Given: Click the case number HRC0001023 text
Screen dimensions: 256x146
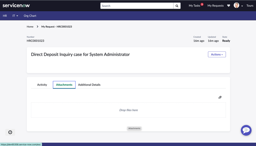Looking at the screenshot, I should tap(35, 41).
